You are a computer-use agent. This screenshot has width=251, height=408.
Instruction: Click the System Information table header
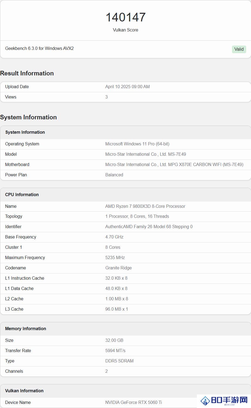[25, 132]
